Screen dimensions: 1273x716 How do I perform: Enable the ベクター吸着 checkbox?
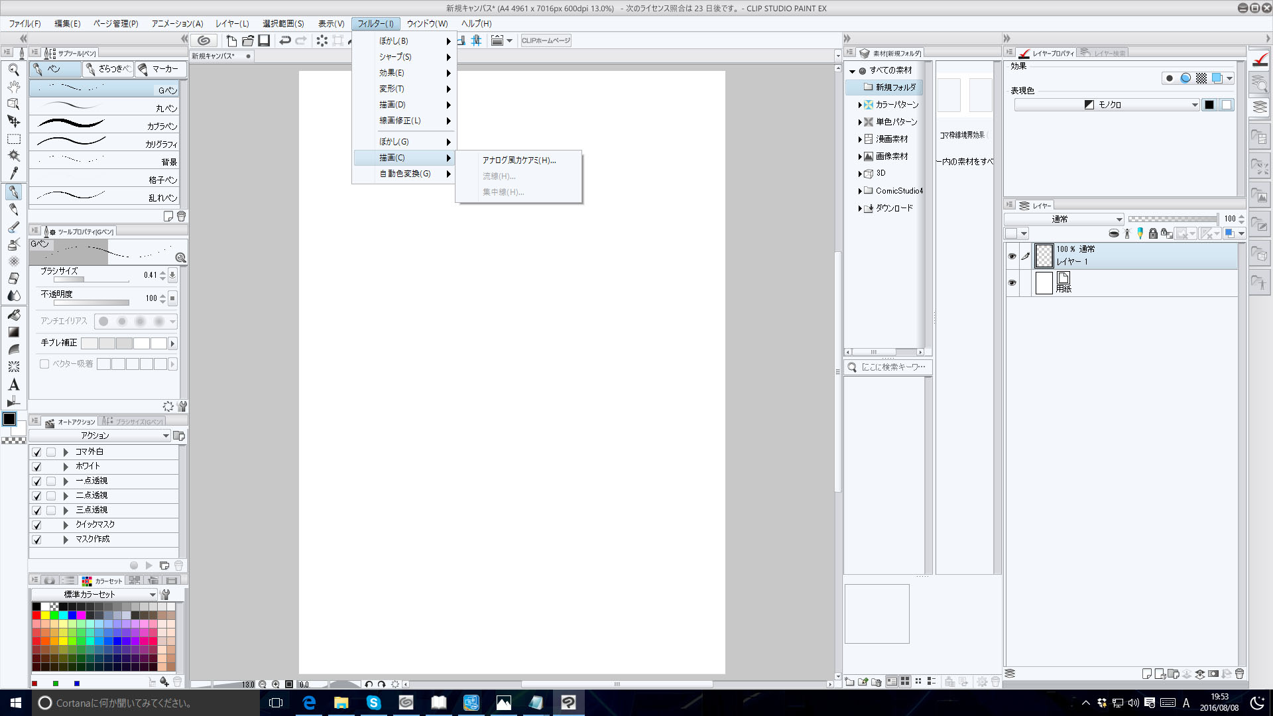click(44, 364)
